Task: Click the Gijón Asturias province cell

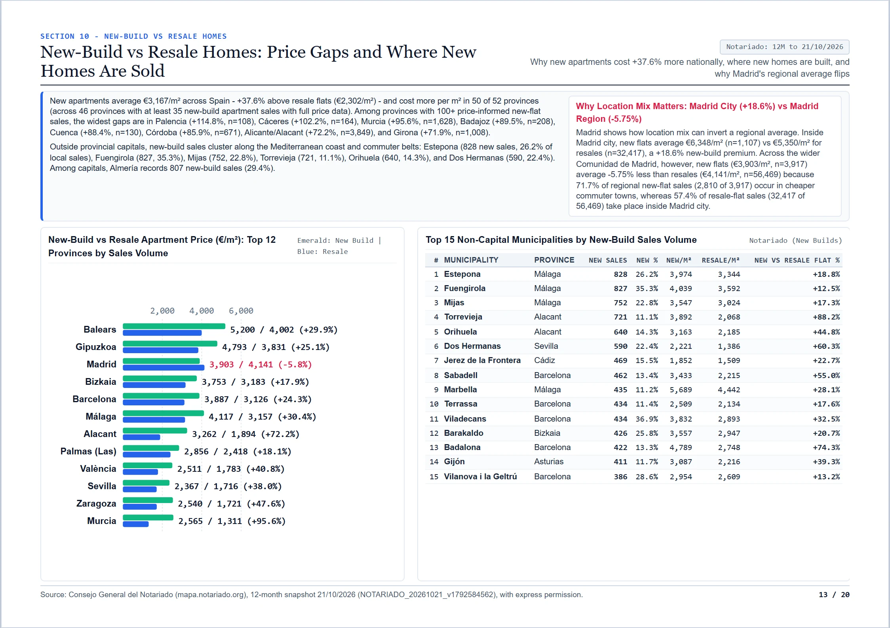Action: pos(549,462)
